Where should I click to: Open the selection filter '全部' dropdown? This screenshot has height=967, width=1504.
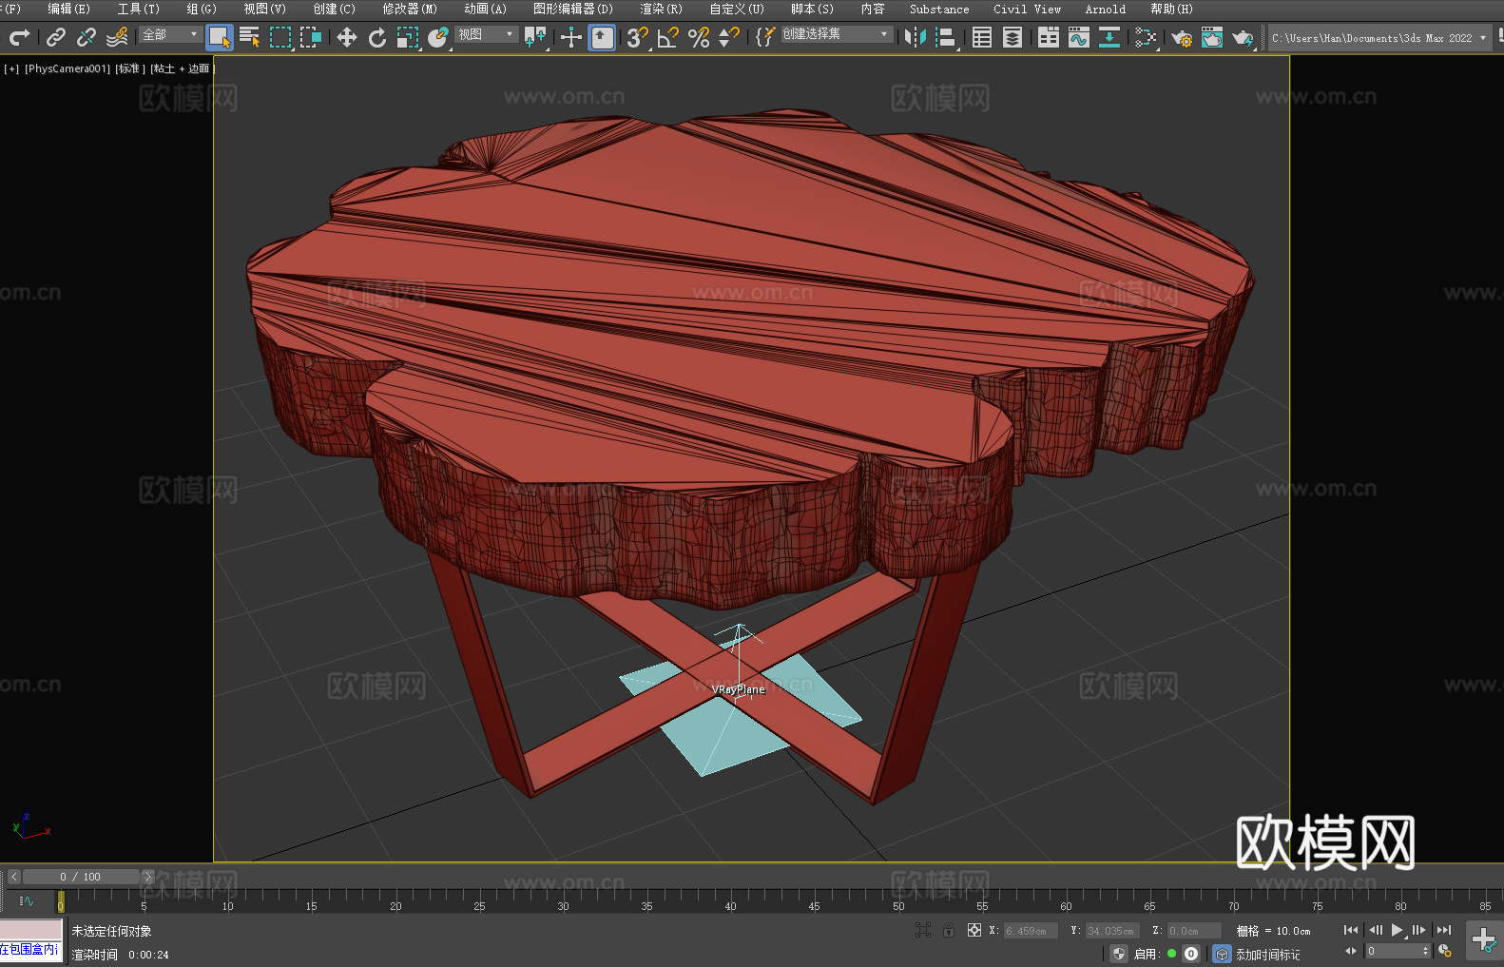[170, 34]
